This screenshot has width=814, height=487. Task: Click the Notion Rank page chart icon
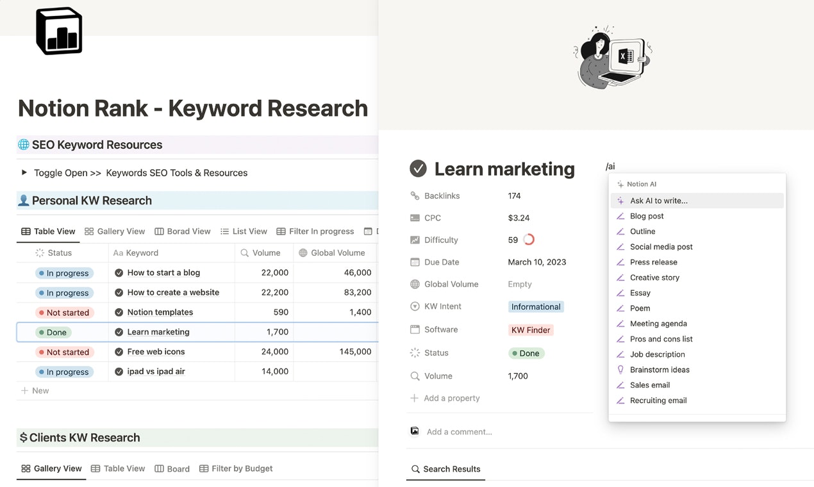click(59, 31)
